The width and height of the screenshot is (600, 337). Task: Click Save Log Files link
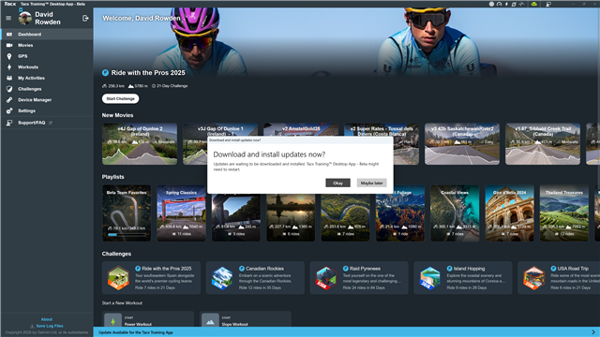coord(50,326)
